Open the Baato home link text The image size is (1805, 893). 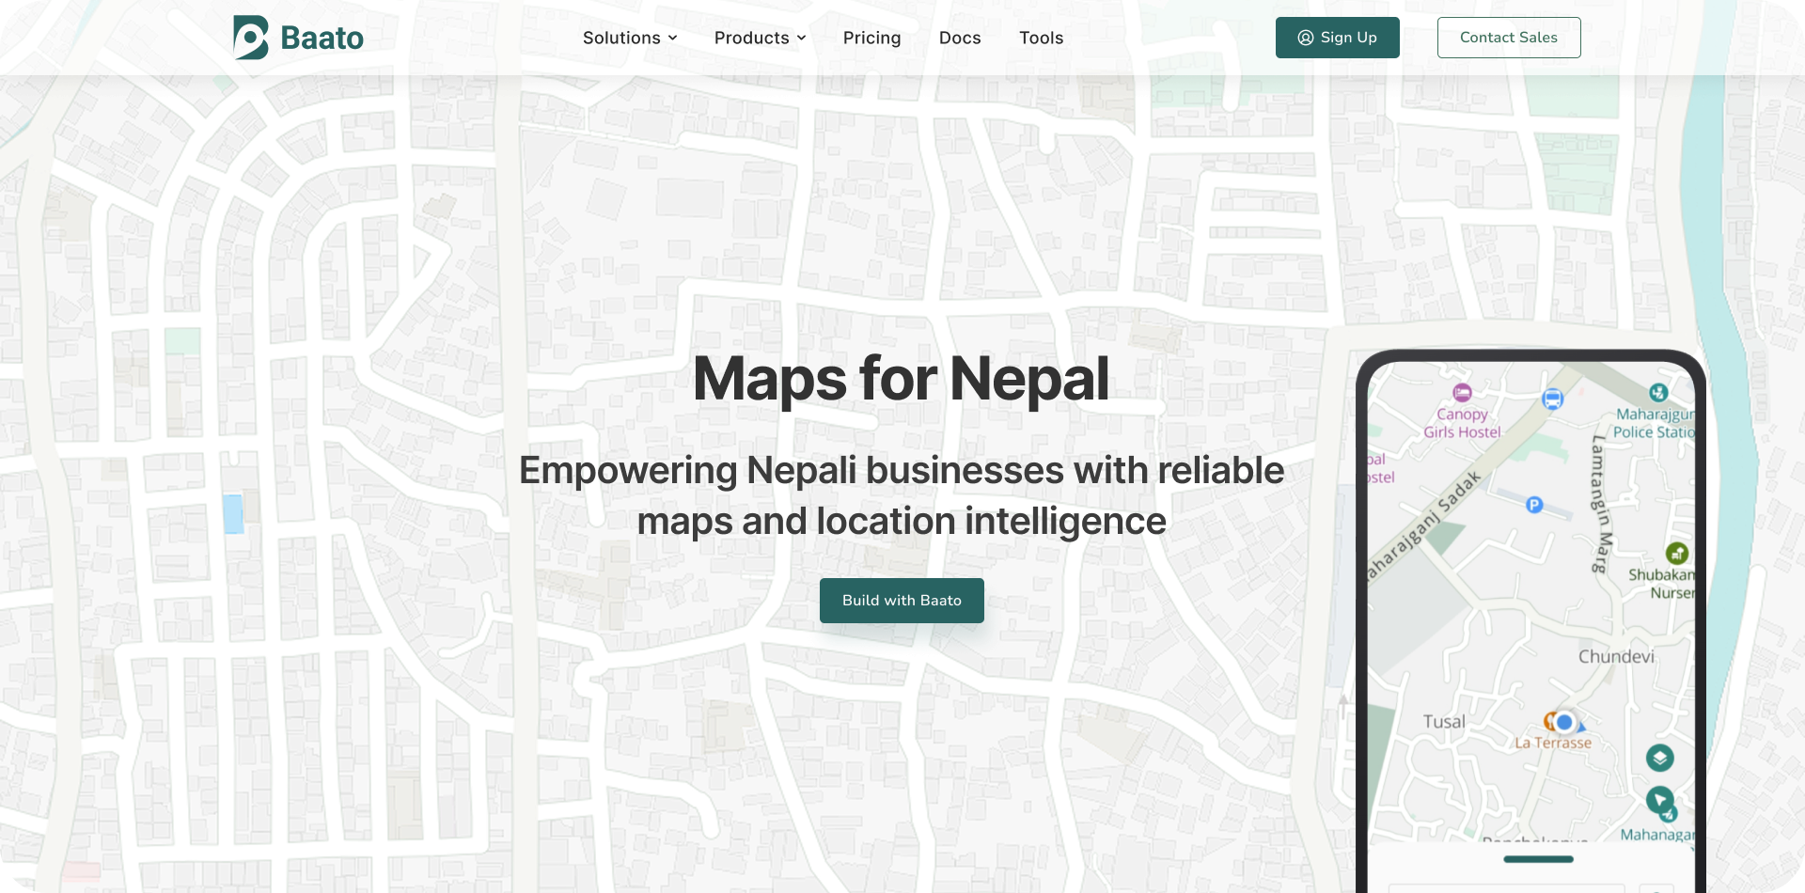[x=322, y=38]
